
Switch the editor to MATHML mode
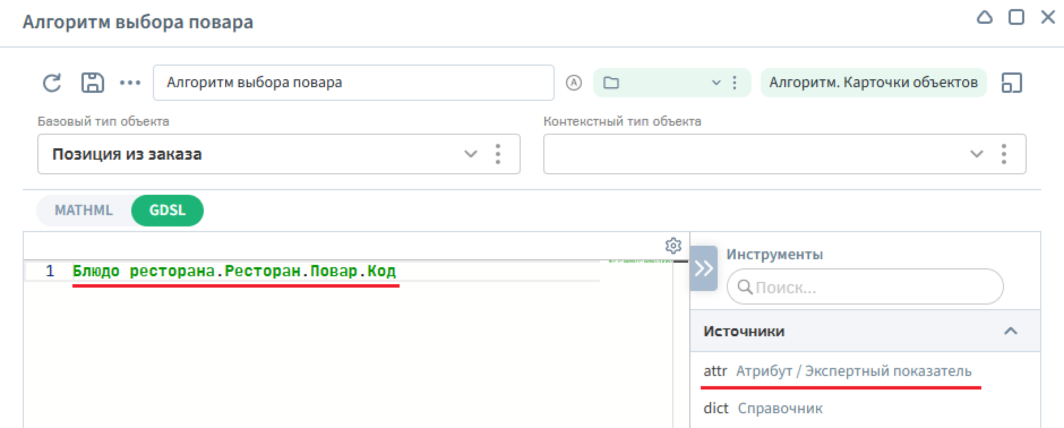pos(84,211)
